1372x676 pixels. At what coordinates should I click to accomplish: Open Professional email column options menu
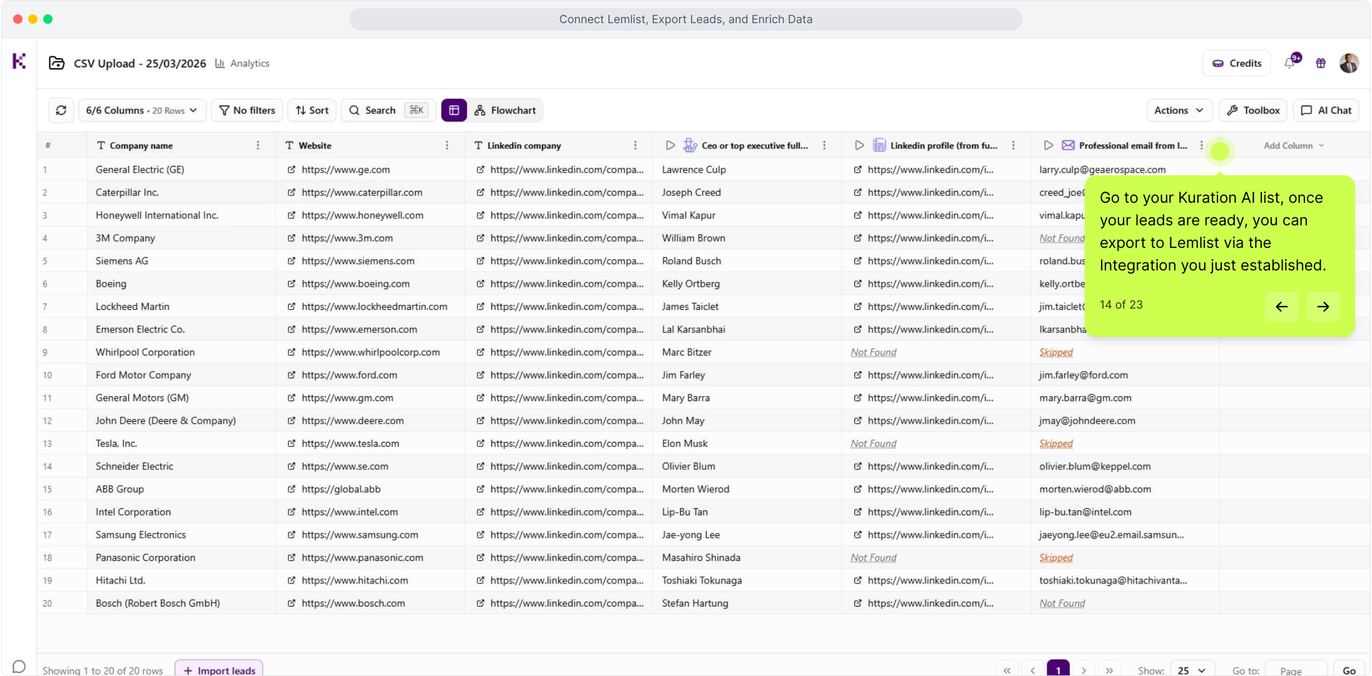coord(1201,145)
